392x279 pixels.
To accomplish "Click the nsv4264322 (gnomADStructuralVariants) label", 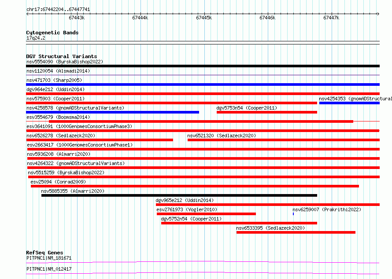I will click(76, 163).
